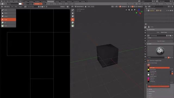This screenshot has width=174, height=98.
Task: Select the Clone tool in the image editor
Action: 8,19
